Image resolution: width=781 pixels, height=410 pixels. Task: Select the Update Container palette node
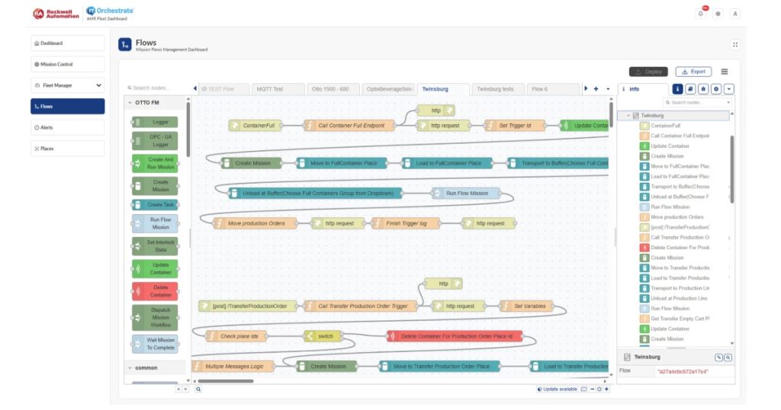pyautogui.click(x=155, y=269)
